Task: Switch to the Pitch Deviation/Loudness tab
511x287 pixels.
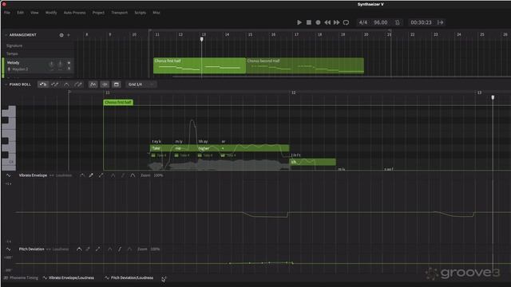Action: pyautogui.click(x=129, y=278)
